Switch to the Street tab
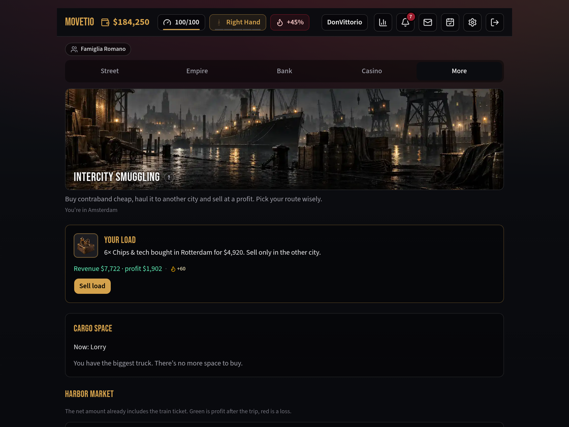Screen dimensions: 569x427 point(110,71)
